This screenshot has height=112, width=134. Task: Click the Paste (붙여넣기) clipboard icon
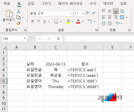click(x=9, y=13)
